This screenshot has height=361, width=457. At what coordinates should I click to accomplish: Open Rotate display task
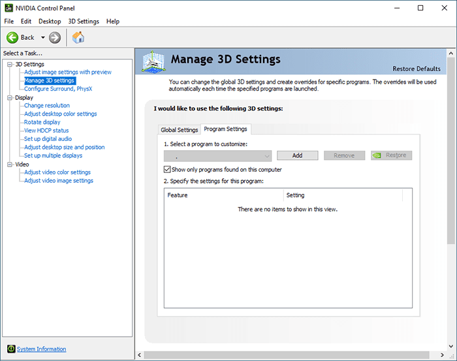[42, 122]
